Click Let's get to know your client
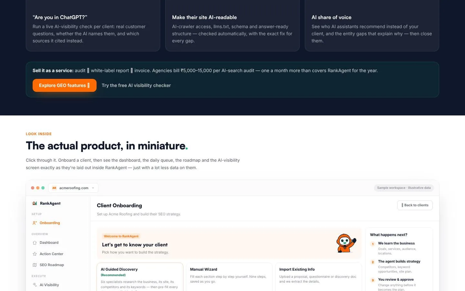The height and width of the screenshot is (291, 465). click(x=135, y=245)
